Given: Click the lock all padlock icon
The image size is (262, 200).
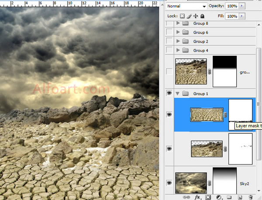Looking at the screenshot, I should [202, 16].
